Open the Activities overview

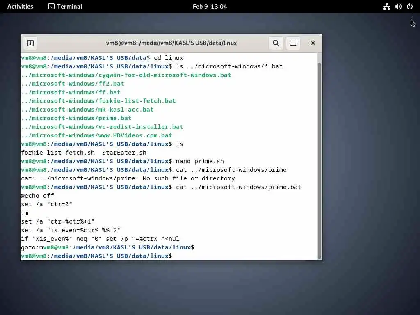[20, 7]
